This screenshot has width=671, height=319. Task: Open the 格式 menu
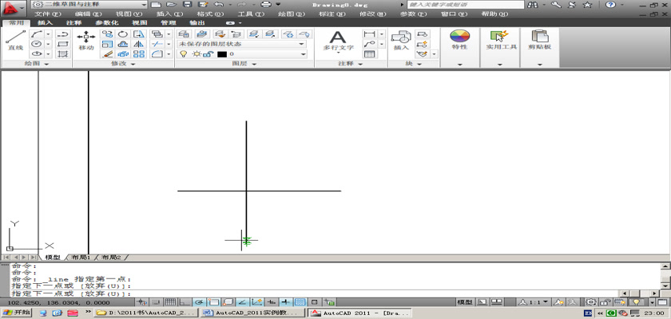click(x=210, y=14)
